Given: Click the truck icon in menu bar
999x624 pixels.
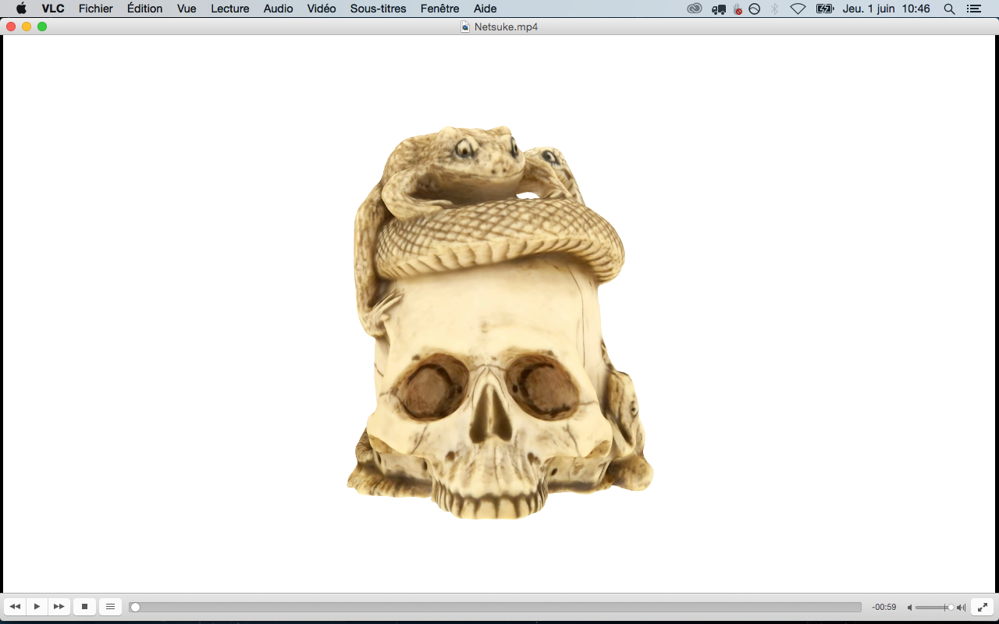Looking at the screenshot, I should (x=719, y=9).
